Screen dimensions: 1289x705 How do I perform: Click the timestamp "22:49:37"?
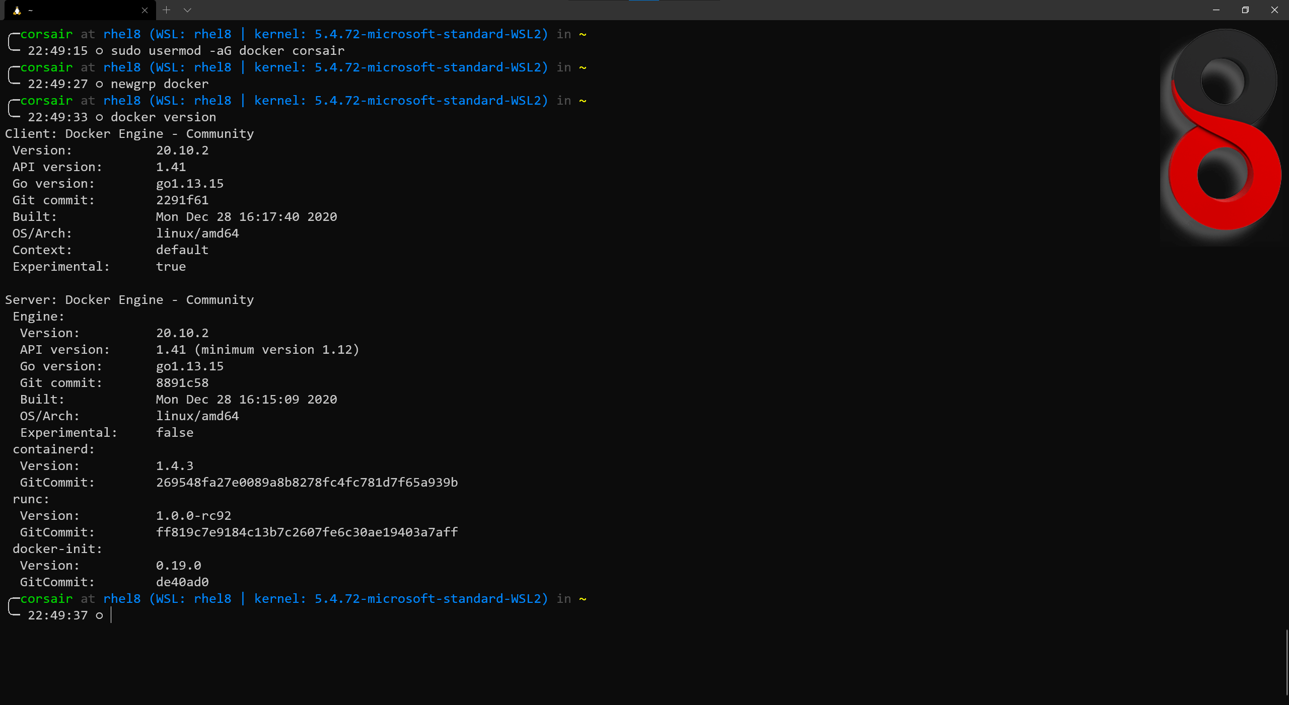tap(58, 615)
